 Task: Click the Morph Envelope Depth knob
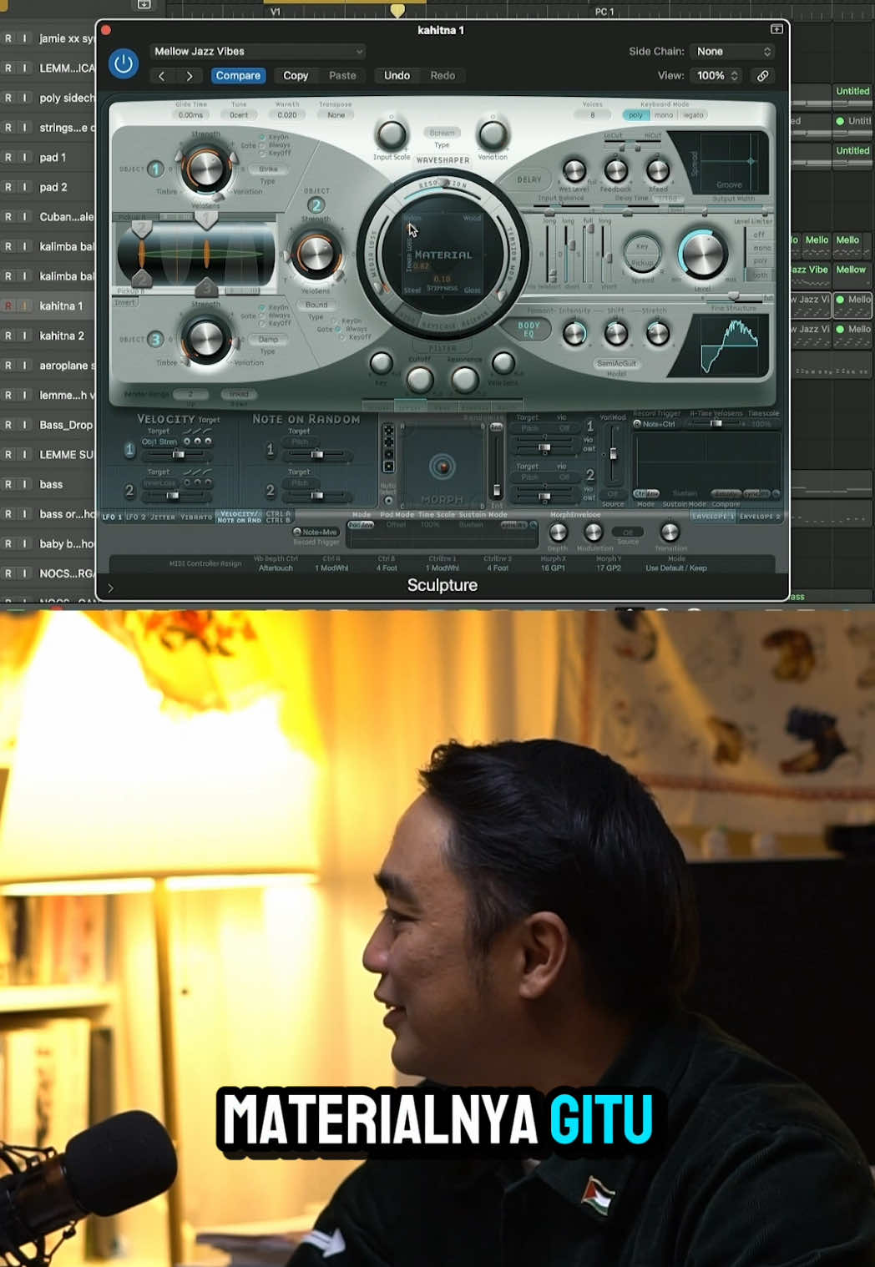(558, 533)
